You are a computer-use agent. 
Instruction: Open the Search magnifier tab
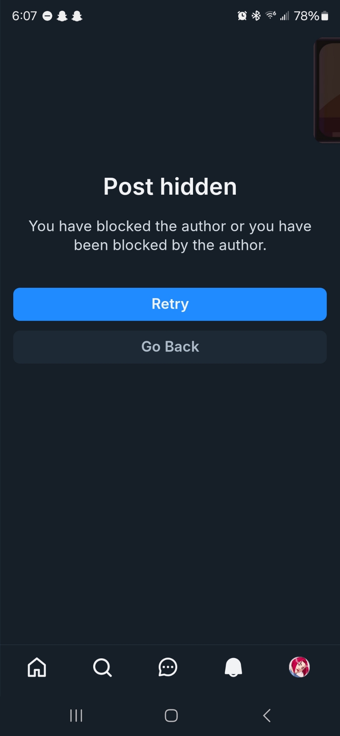102,667
